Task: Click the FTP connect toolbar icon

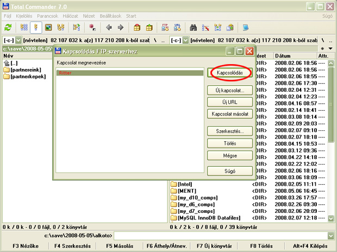Action: pyautogui.click(x=165, y=27)
